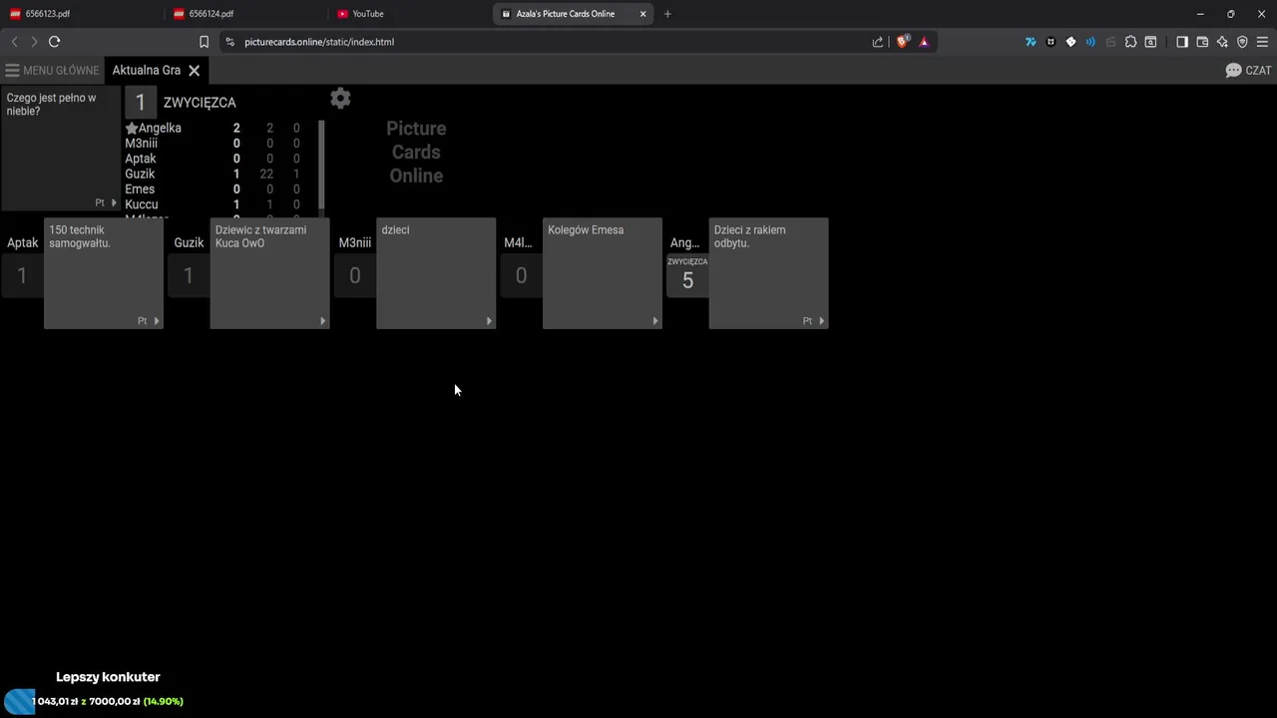Click M3niii name in the scoreboard list
Screen dimensions: 1277x718
[142, 144]
